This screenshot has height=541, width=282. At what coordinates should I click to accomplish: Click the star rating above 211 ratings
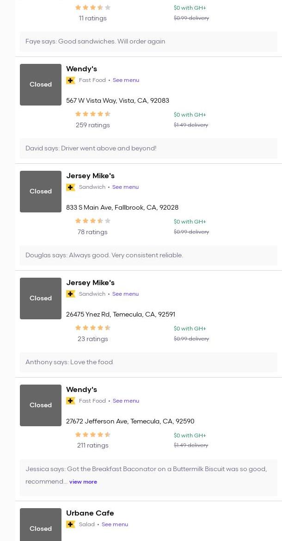click(93, 435)
